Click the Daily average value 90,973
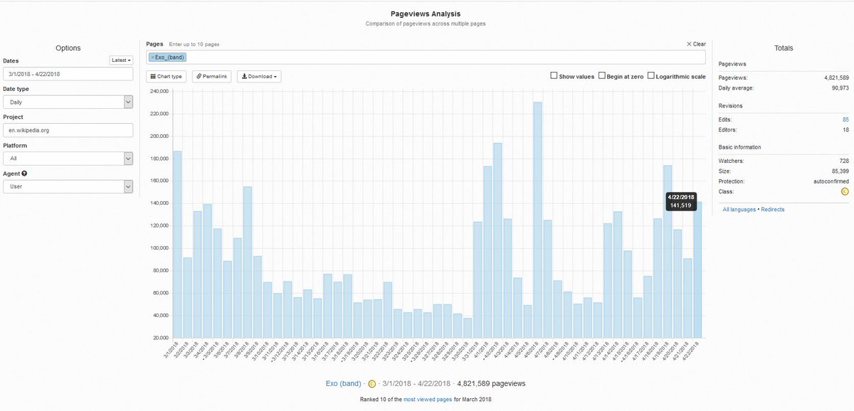 point(839,87)
